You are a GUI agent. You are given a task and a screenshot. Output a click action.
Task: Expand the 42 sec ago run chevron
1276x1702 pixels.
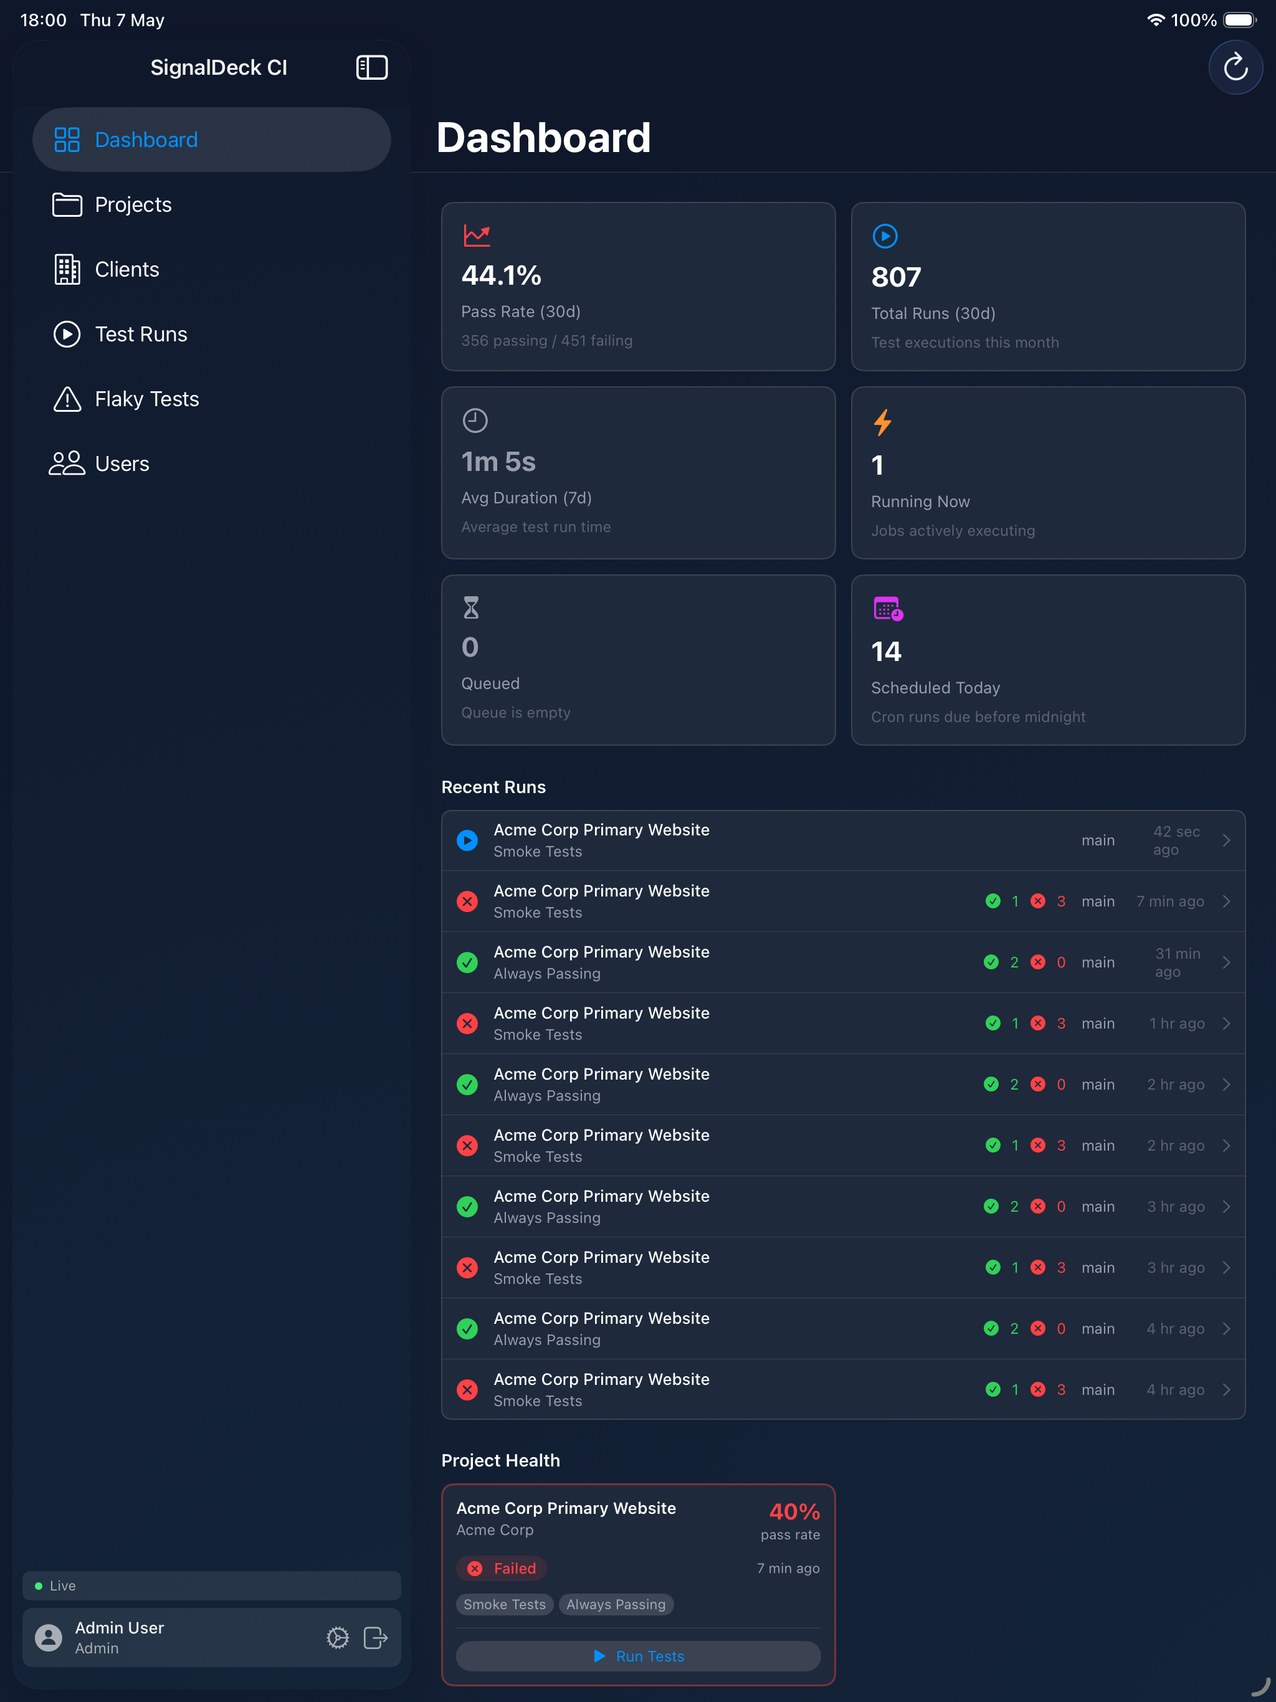[1226, 840]
